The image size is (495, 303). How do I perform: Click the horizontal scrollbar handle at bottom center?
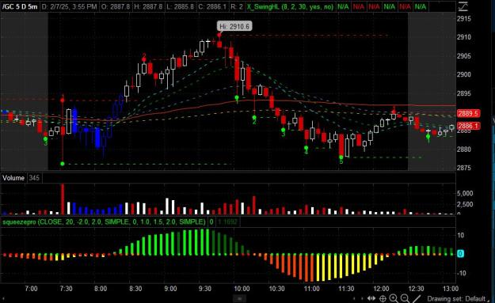pyautogui.click(x=240, y=298)
